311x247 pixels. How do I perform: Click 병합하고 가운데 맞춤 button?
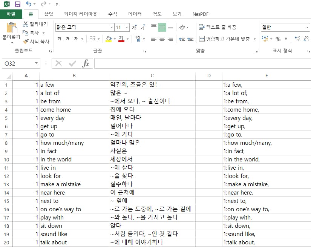coord(225,39)
